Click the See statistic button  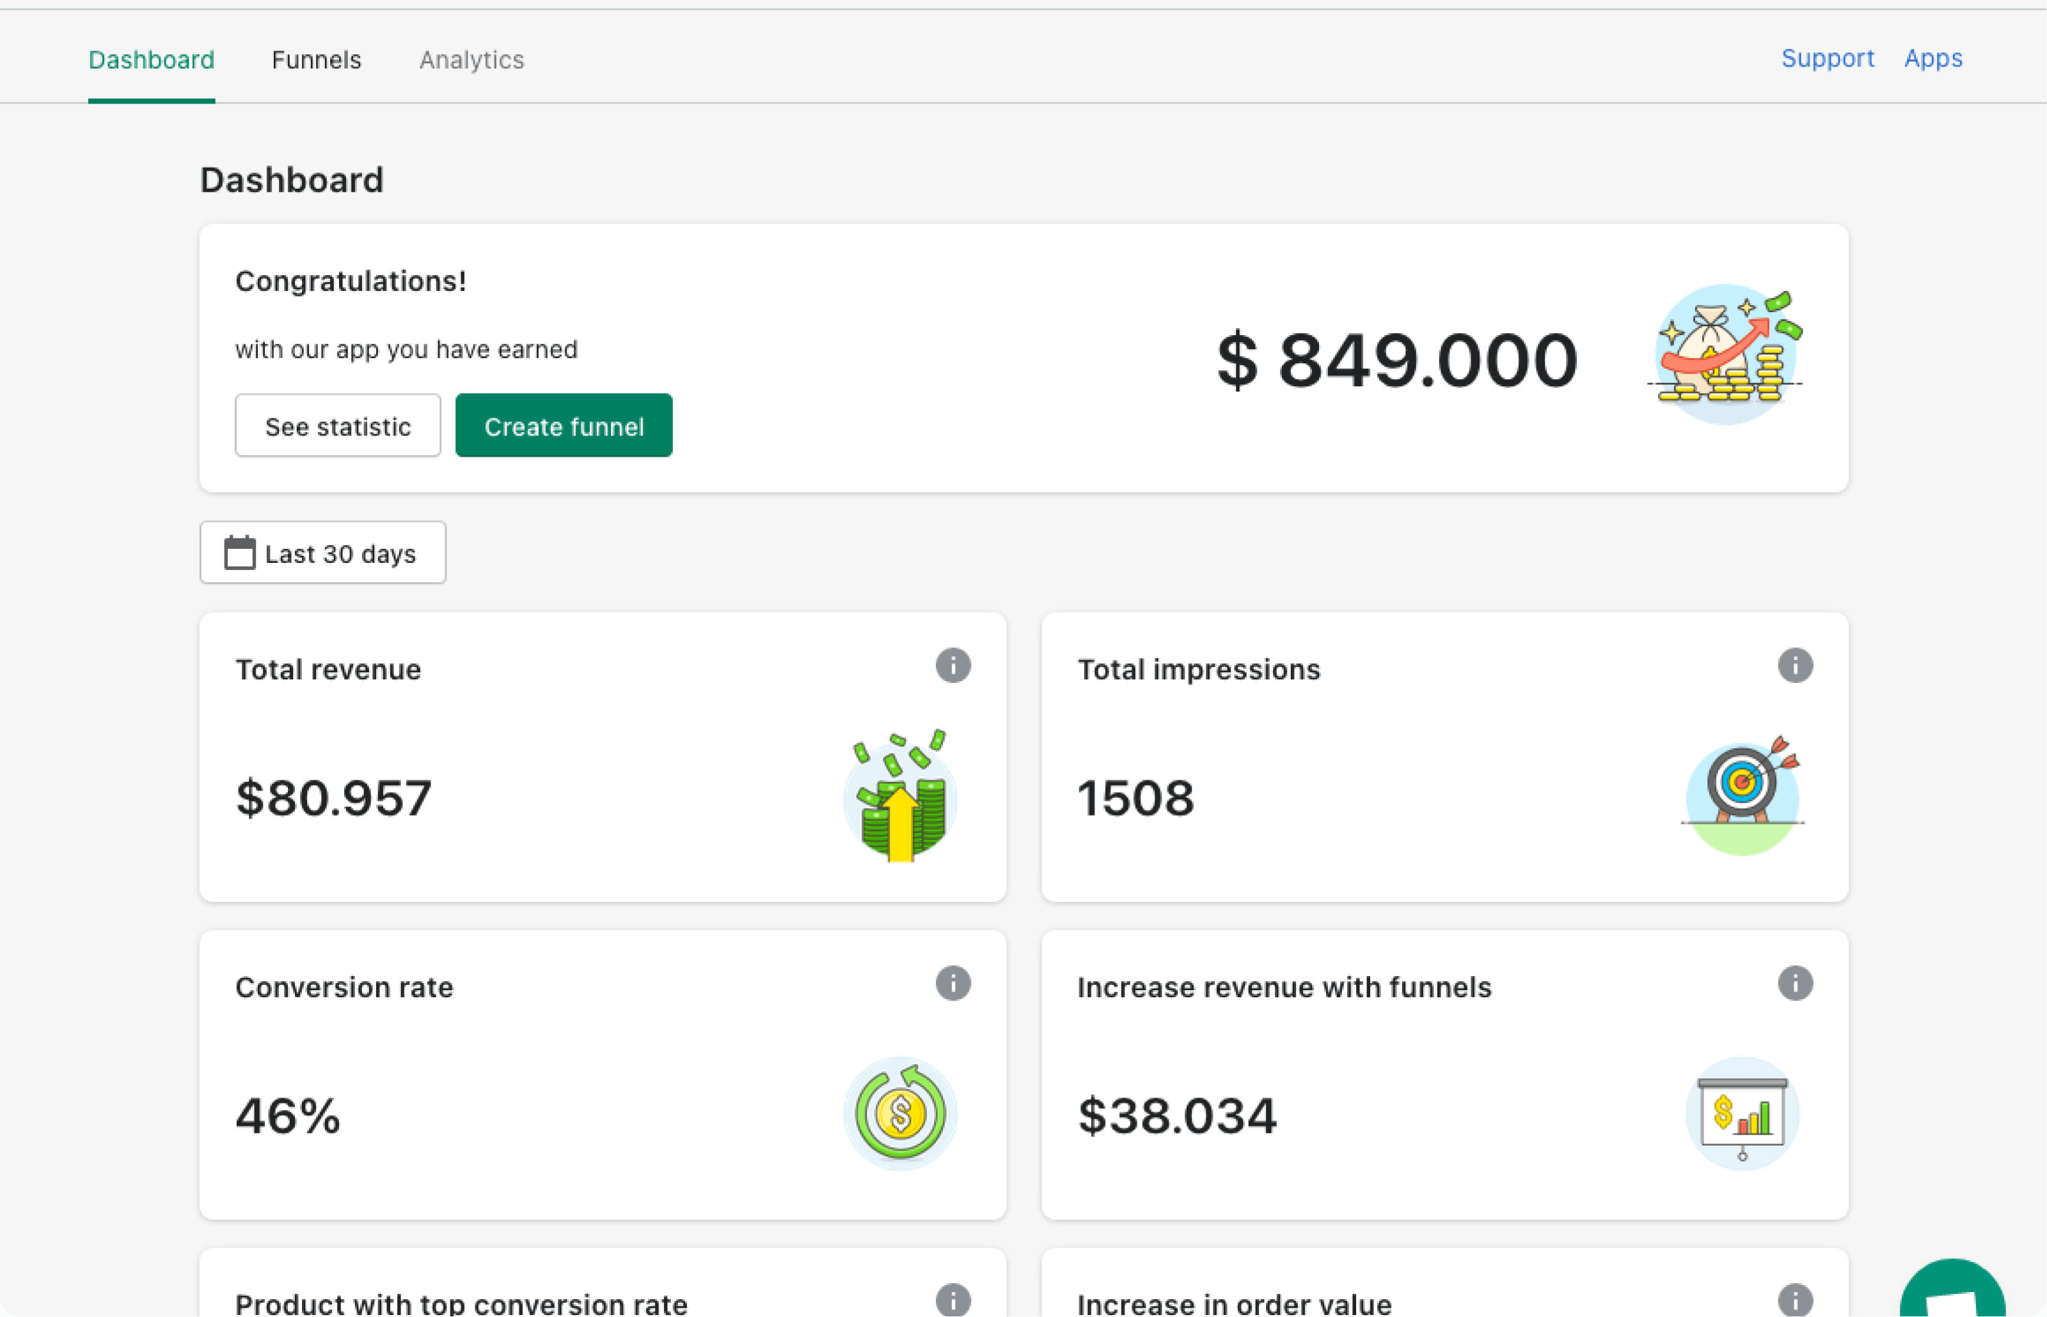pos(338,425)
